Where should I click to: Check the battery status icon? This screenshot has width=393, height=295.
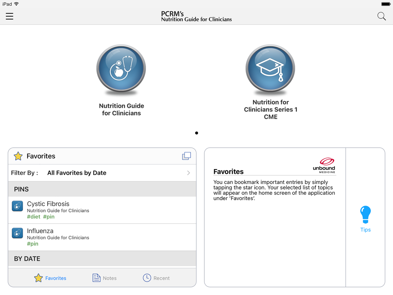(x=386, y=4)
